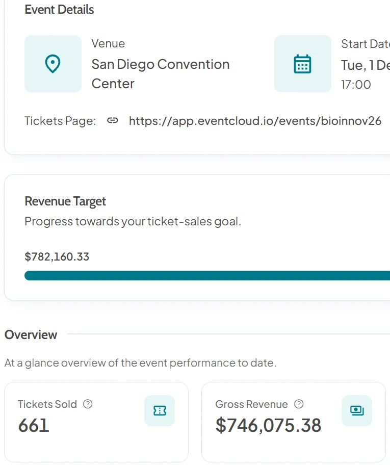390x467 pixels.
Task: Click the 17:00 start time text
Action: pyautogui.click(x=356, y=85)
